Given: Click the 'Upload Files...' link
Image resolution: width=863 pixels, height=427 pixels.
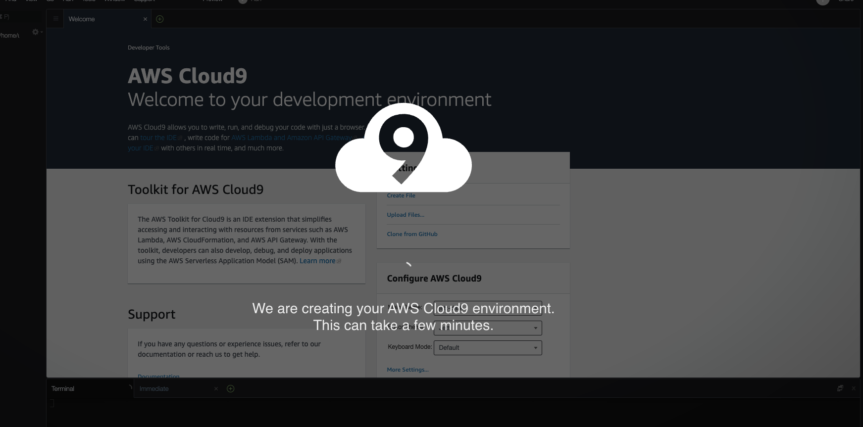Looking at the screenshot, I should 406,215.
